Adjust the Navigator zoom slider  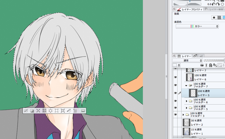(187, 1)
